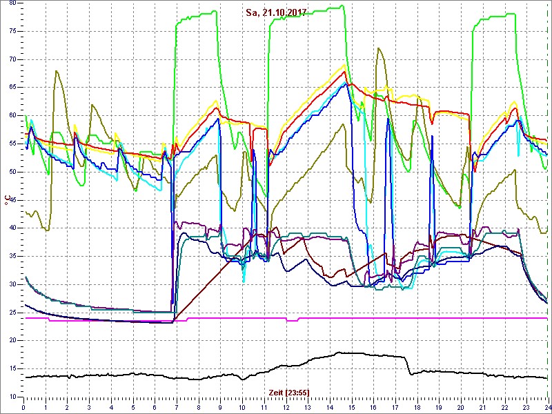Click the date title Sa, 21.10.2017
The height and width of the screenshot is (414, 552).
coord(276,12)
